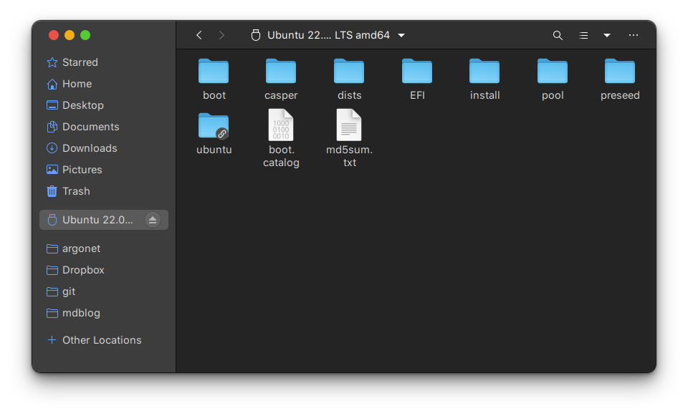Image resolution: width=688 pixels, height=416 pixels.
Task: Go to Starred in sidebar
Action: click(x=104, y=62)
